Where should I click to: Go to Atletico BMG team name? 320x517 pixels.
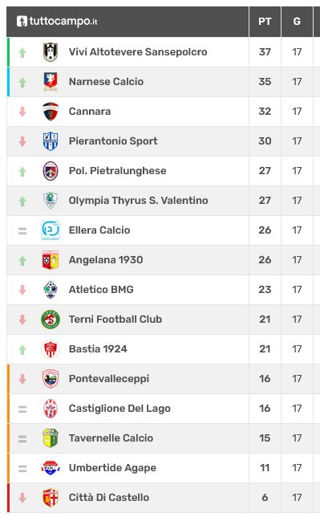click(101, 290)
